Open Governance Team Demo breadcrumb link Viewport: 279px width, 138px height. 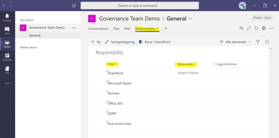click(129, 18)
